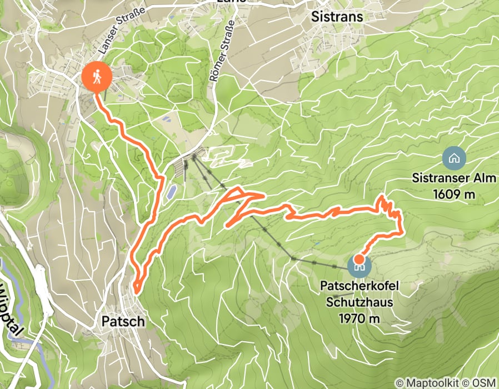Click the Patscherkofel Schutzhaus name label
The image size is (499, 389).
360,293
